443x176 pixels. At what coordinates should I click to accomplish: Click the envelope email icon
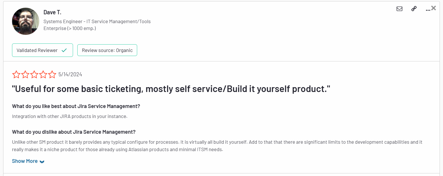(x=399, y=9)
